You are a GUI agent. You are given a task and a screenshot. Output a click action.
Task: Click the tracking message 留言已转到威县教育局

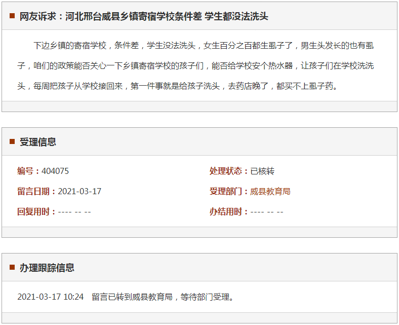[x=163, y=297]
